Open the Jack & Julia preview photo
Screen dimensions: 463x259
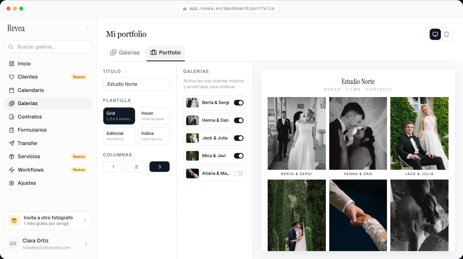419,133
